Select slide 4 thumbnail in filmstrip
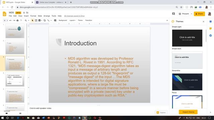The image size is (214, 120). 15,79
